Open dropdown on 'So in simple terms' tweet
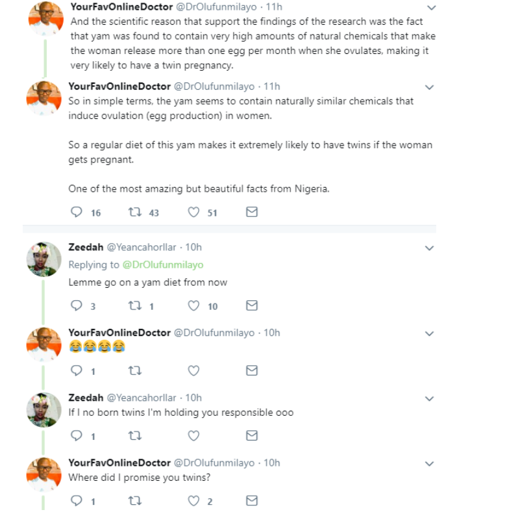The image size is (507, 512). click(429, 87)
